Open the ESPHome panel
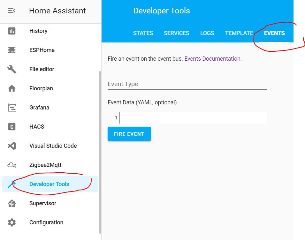Image resolution: width=305 pixels, height=240 pixels. [x=50, y=50]
